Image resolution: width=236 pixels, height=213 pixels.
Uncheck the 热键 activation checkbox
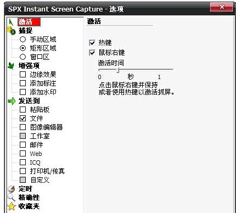pyautogui.click(x=92, y=43)
